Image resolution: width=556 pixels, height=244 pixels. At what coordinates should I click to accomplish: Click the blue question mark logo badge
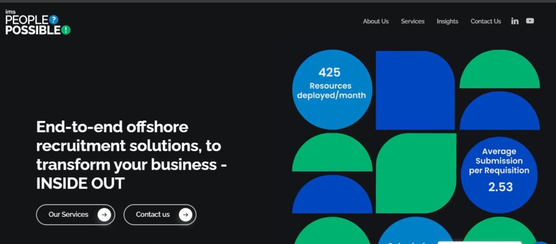[53, 20]
